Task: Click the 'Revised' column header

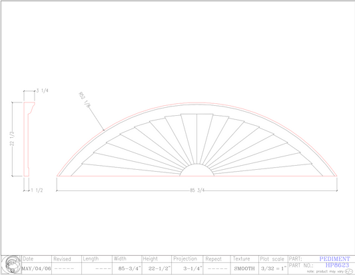Action: click(62, 259)
